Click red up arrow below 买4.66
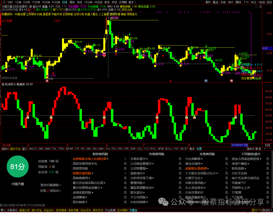Image resolution: width=273 pixels, height=213 pixels. [116, 54]
